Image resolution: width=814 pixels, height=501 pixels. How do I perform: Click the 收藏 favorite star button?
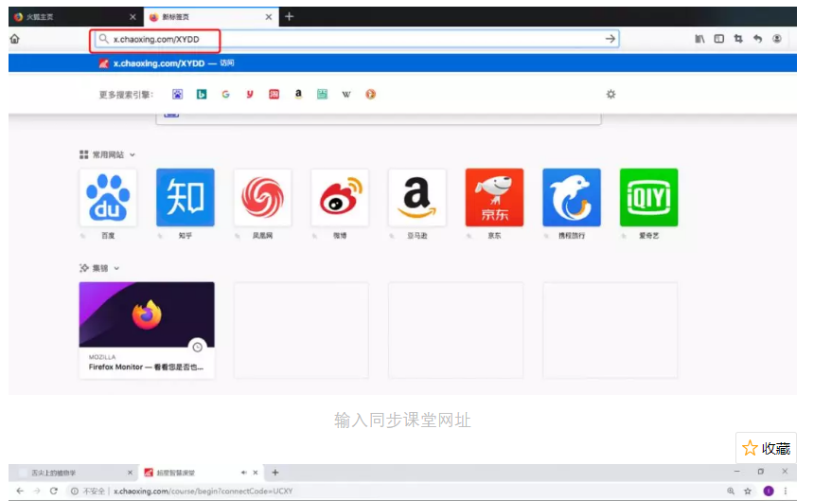pos(767,448)
